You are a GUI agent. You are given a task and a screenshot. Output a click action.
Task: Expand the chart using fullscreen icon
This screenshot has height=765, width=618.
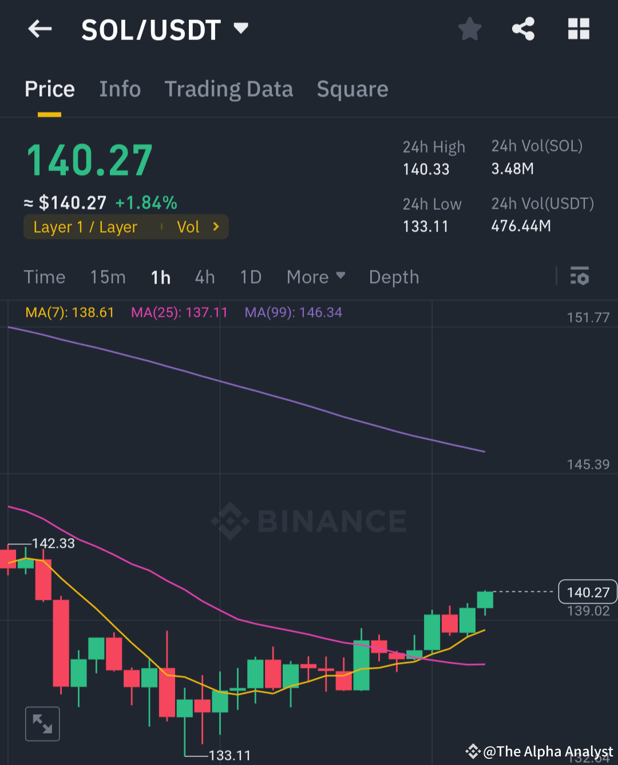tap(42, 723)
